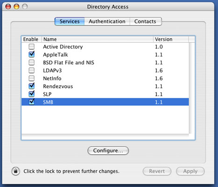The image size is (218, 187).
Task: Open the Contacts tab
Action: (145, 21)
